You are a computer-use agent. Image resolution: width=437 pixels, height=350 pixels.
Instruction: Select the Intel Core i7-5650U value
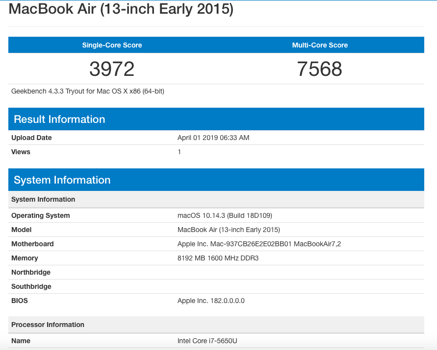click(207, 341)
